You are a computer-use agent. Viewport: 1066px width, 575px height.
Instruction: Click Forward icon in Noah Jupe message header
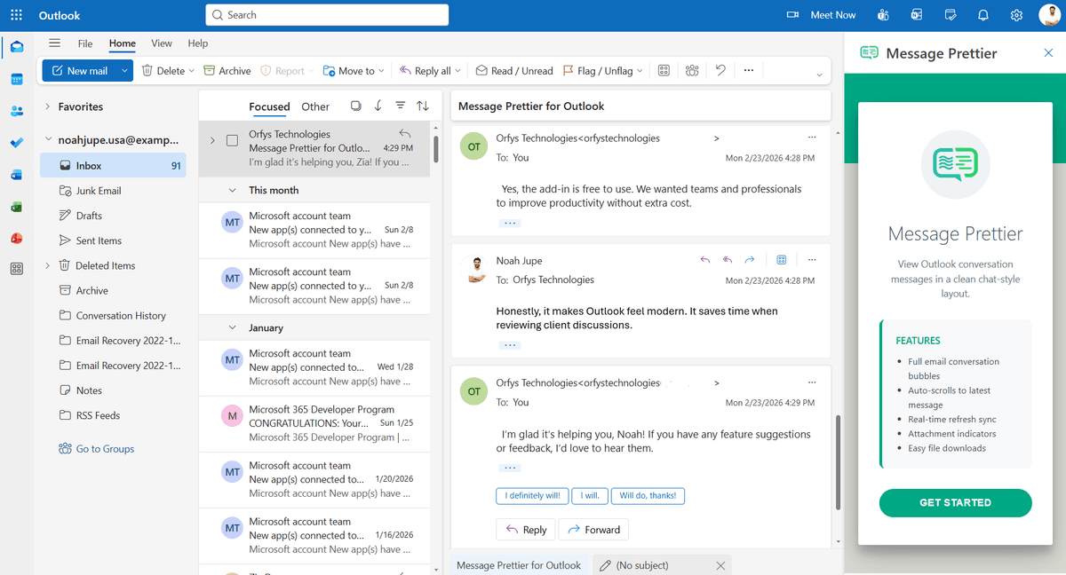coord(750,260)
